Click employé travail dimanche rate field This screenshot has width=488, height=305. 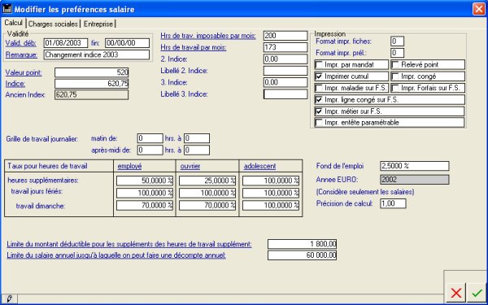[x=145, y=206]
